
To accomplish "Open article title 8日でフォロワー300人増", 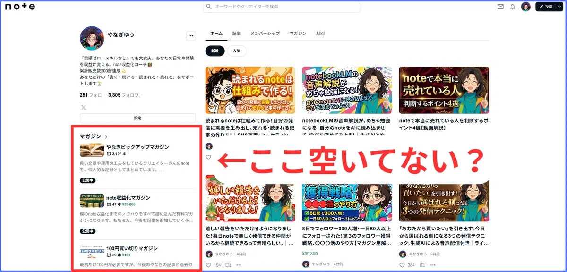I will [347, 236].
